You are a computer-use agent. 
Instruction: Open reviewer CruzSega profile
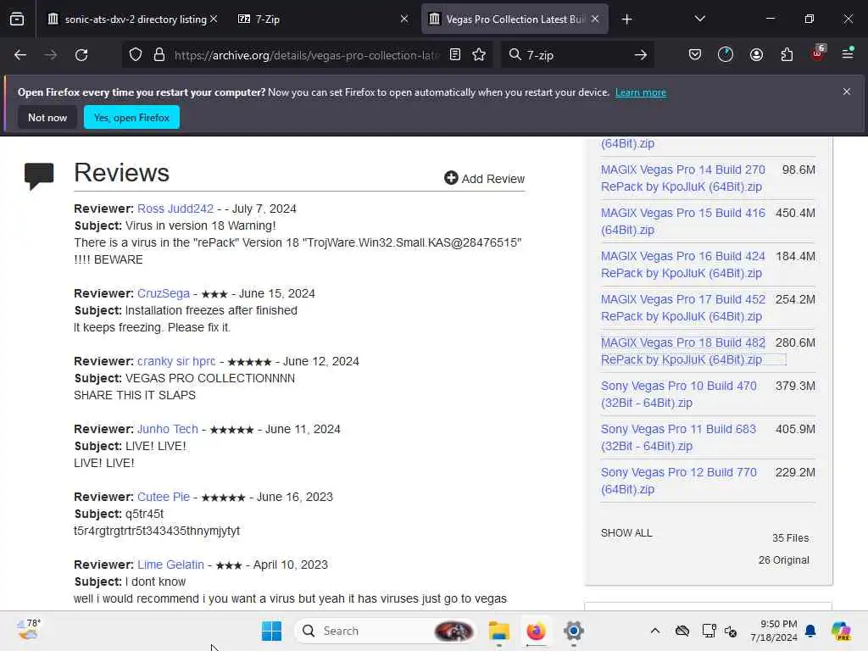coord(164,293)
